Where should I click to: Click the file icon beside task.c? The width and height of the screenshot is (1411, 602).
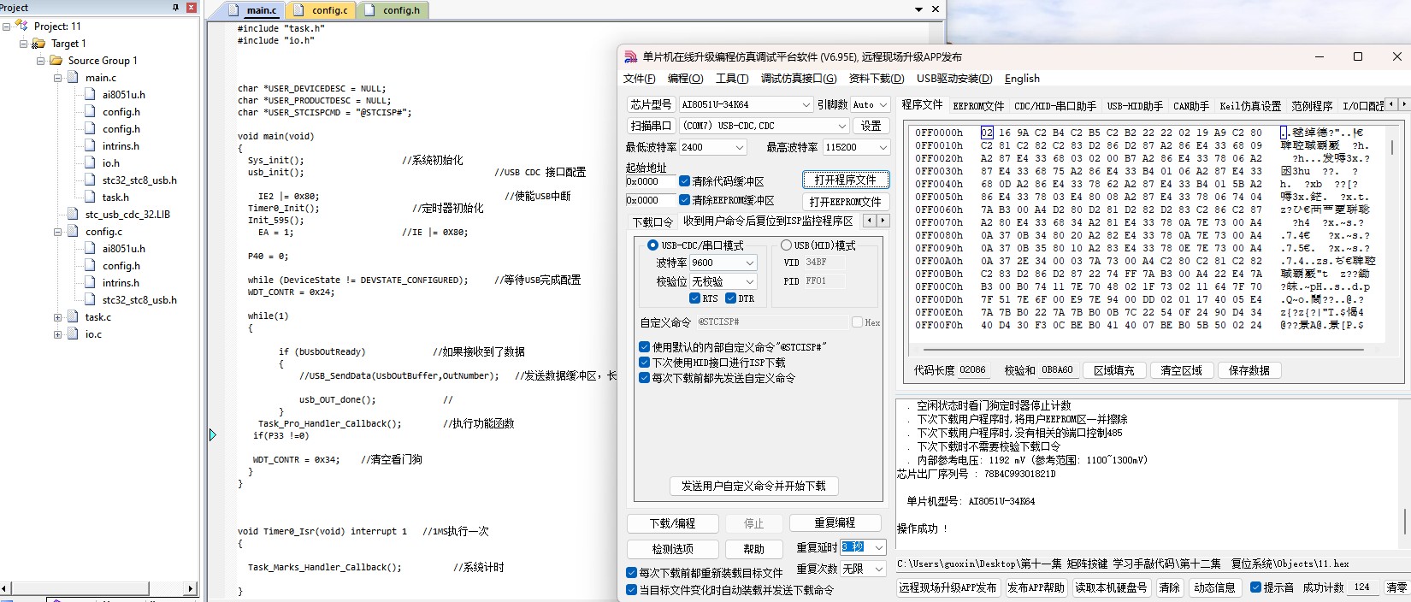coord(74,316)
